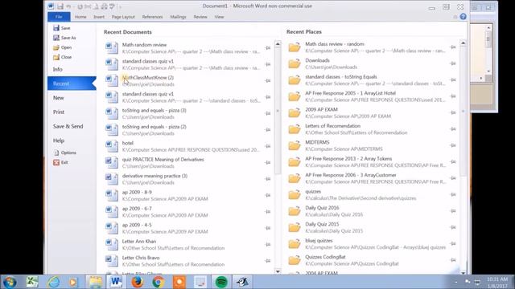Open the MathClassMustKnow (2) document
515x289 pixels.
click(187, 80)
